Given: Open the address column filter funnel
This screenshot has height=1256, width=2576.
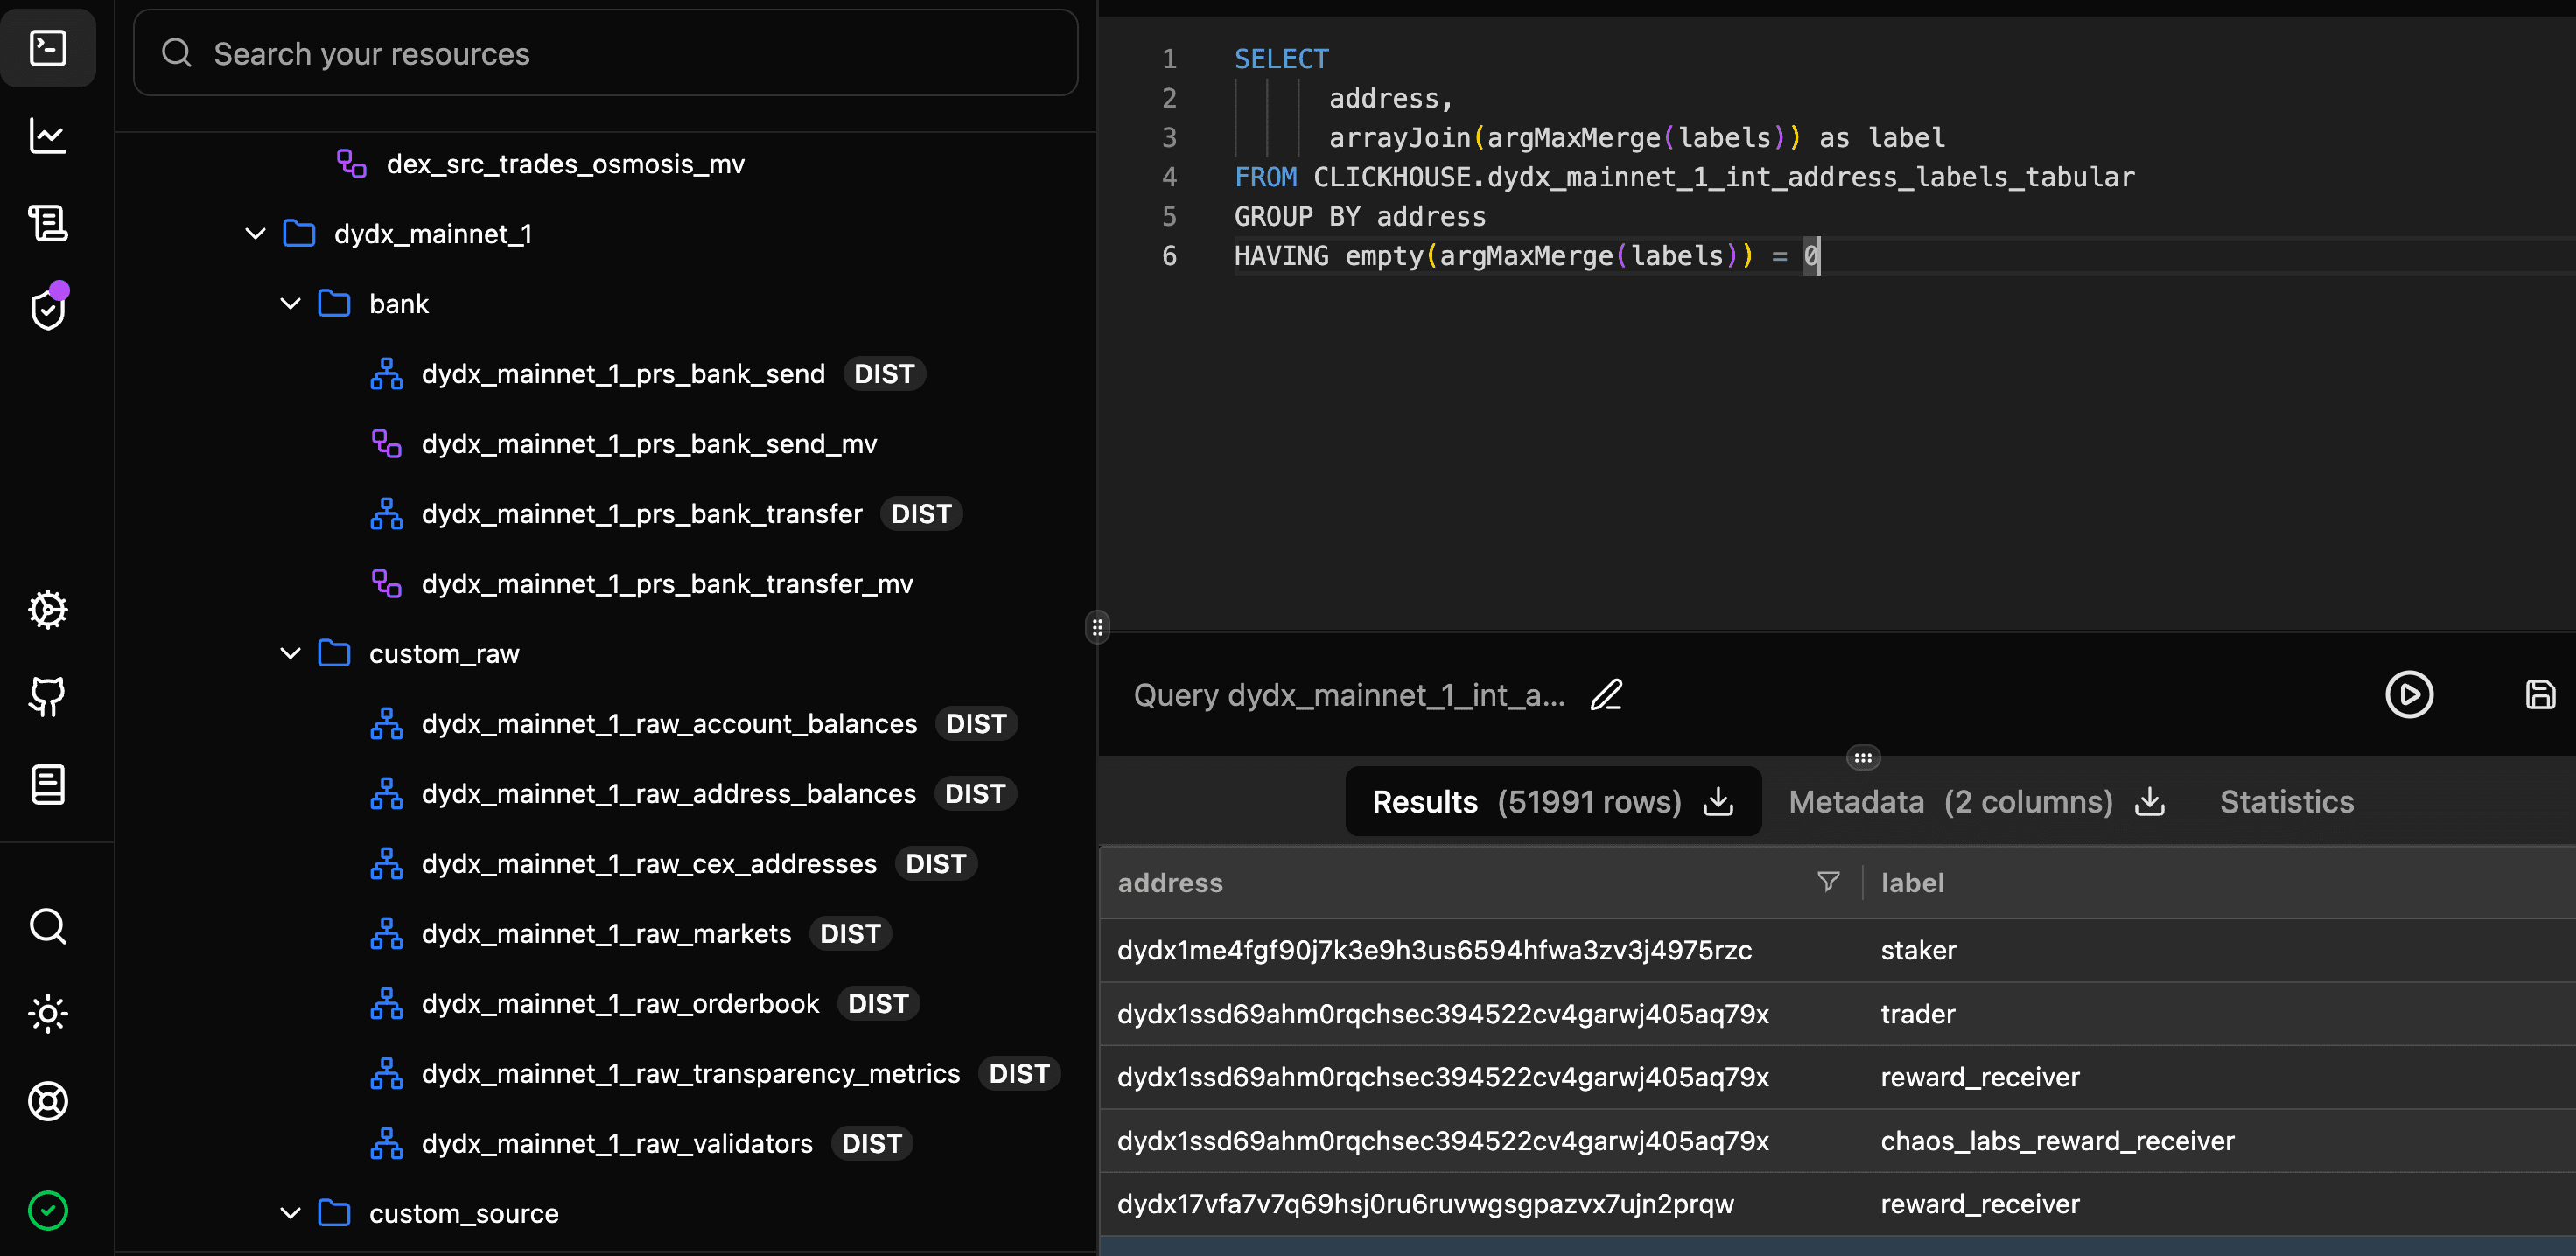Looking at the screenshot, I should (x=1827, y=882).
